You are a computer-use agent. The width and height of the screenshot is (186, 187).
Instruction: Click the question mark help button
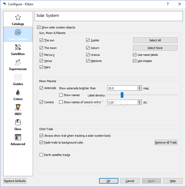click(x=168, y=4)
